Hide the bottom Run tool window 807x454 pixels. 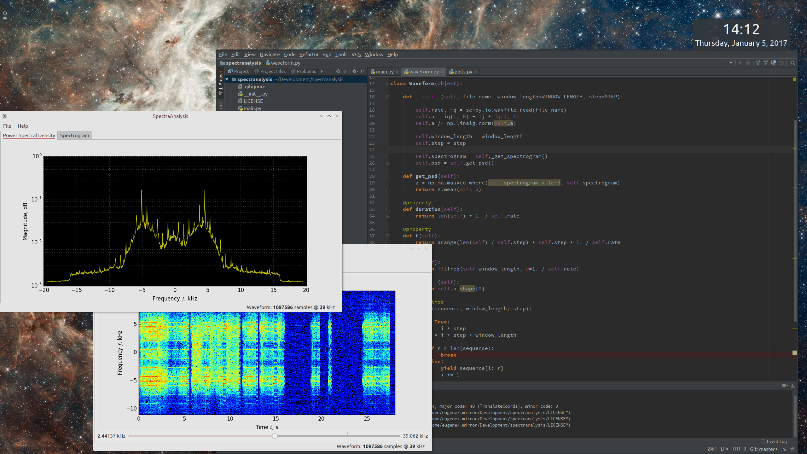pos(793,386)
